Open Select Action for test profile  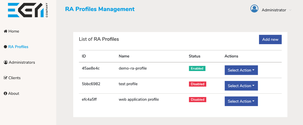click(x=241, y=86)
